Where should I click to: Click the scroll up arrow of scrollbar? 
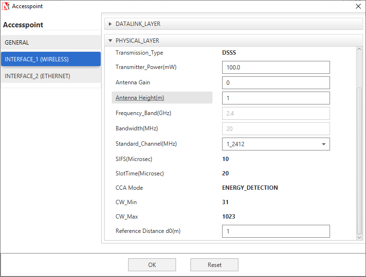tap(359, 49)
